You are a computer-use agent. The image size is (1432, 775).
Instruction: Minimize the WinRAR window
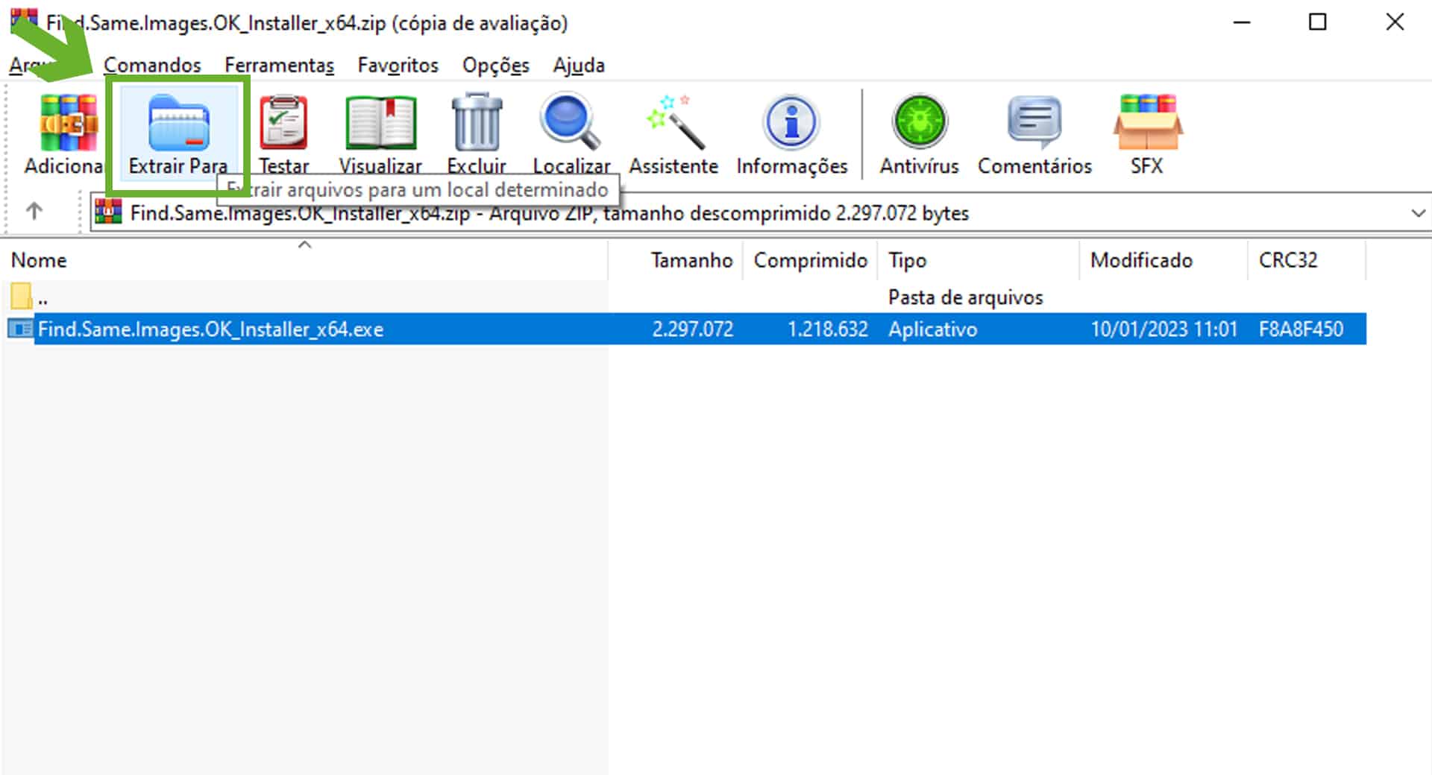[1242, 22]
